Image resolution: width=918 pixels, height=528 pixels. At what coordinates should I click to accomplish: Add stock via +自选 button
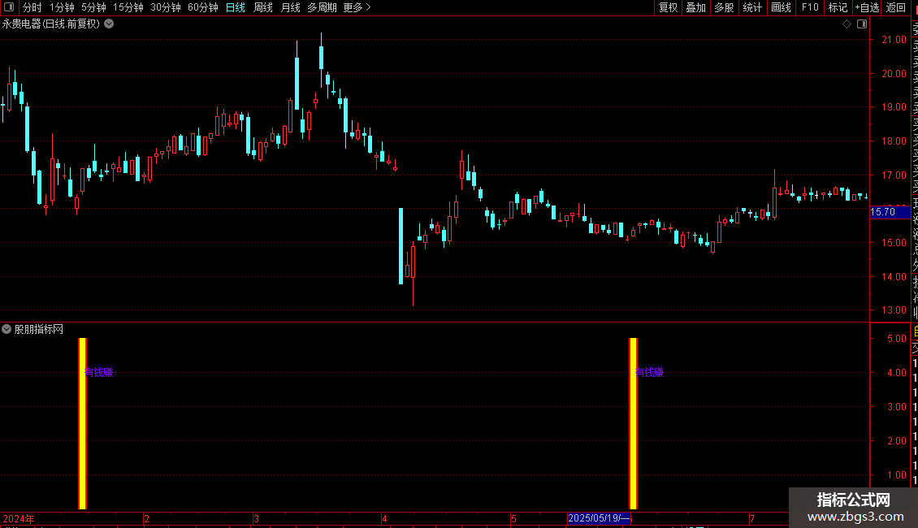(x=867, y=7)
